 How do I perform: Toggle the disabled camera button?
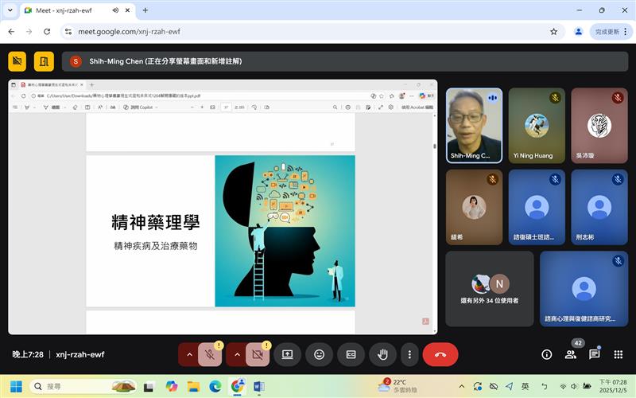click(x=258, y=354)
